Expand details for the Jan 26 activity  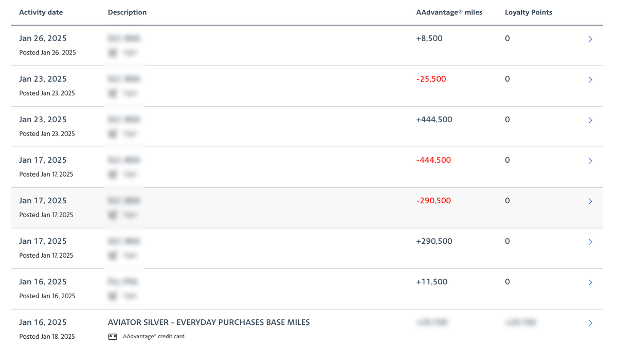(590, 38)
